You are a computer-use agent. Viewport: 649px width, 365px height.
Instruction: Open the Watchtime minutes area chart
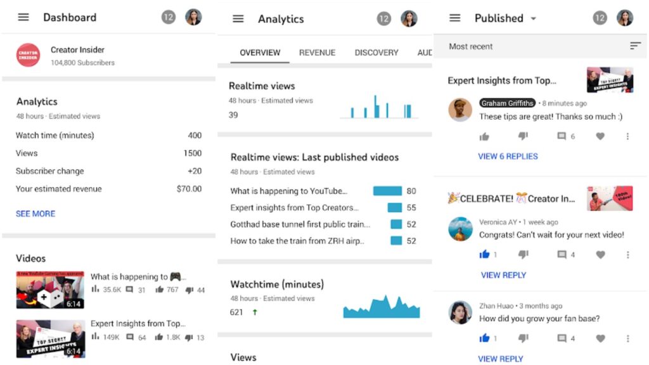coord(382,306)
